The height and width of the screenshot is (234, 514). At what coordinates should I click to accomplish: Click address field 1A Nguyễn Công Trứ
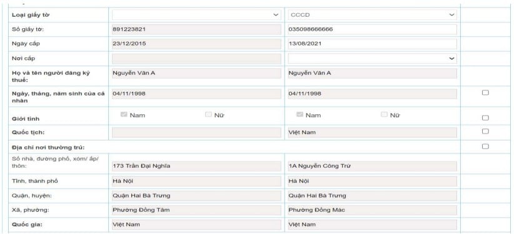pyautogui.click(x=372, y=166)
